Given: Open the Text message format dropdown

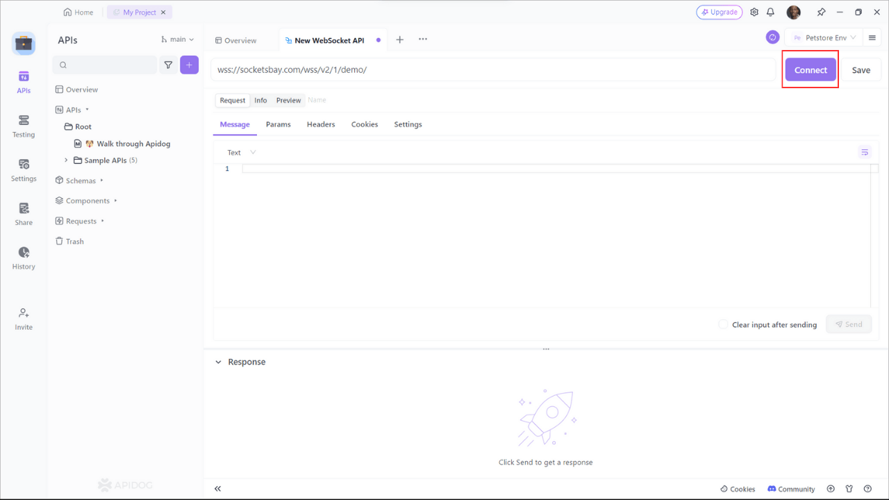Looking at the screenshot, I should [x=241, y=152].
